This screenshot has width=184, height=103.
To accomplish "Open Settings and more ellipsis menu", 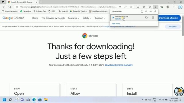I will point(174,7).
